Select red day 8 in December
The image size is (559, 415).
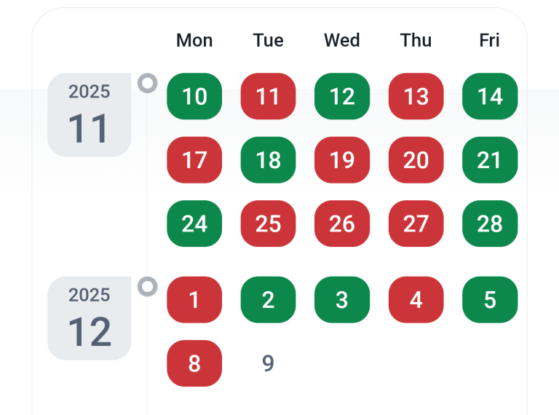point(194,363)
